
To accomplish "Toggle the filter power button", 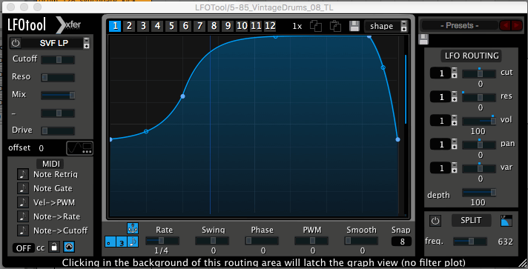I will [16, 43].
